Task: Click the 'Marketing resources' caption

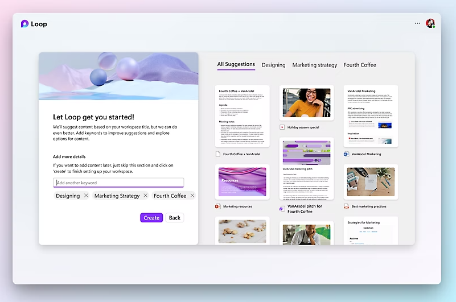Action: (x=237, y=206)
